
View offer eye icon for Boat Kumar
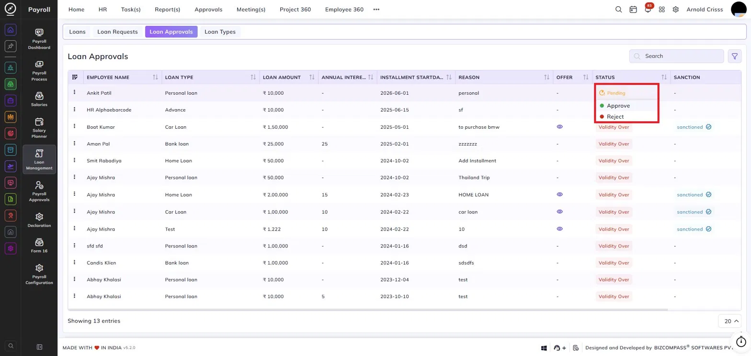[559, 127]
